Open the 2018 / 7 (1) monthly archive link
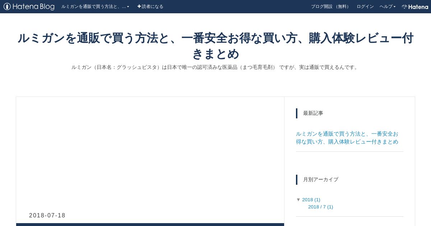The image size is (431, 226). pyautogui.click(x=320, y=207)
